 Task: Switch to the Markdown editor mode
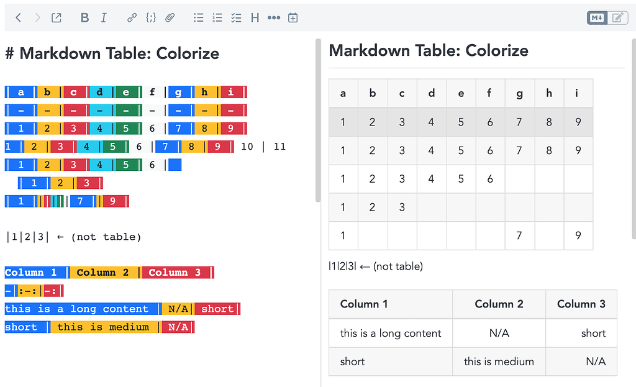tap(597, 18)
